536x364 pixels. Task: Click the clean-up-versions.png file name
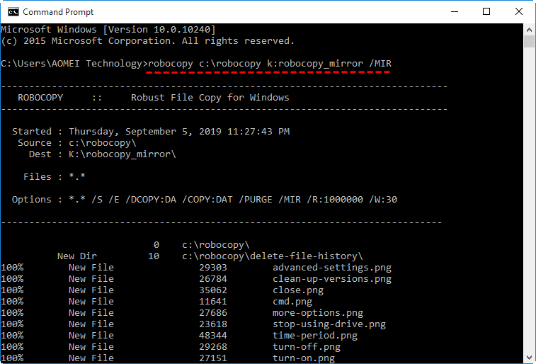(x=331, y=279)
